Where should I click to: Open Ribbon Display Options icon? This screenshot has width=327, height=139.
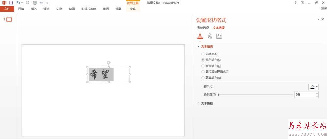point(302,3)
